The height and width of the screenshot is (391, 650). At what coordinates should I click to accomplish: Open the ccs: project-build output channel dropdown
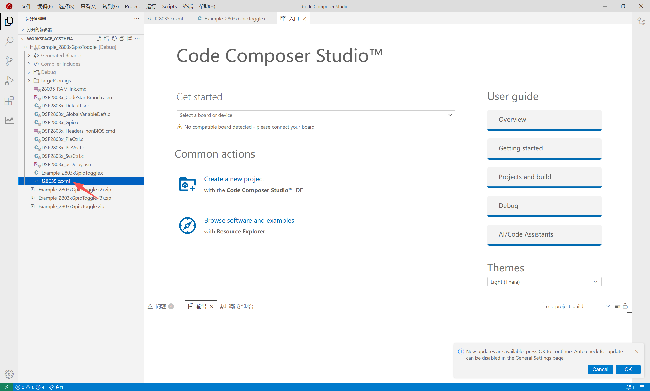point(578,306)
